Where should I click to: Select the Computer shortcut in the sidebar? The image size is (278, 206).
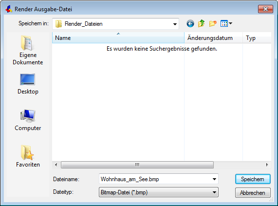[x=28, y=120]
